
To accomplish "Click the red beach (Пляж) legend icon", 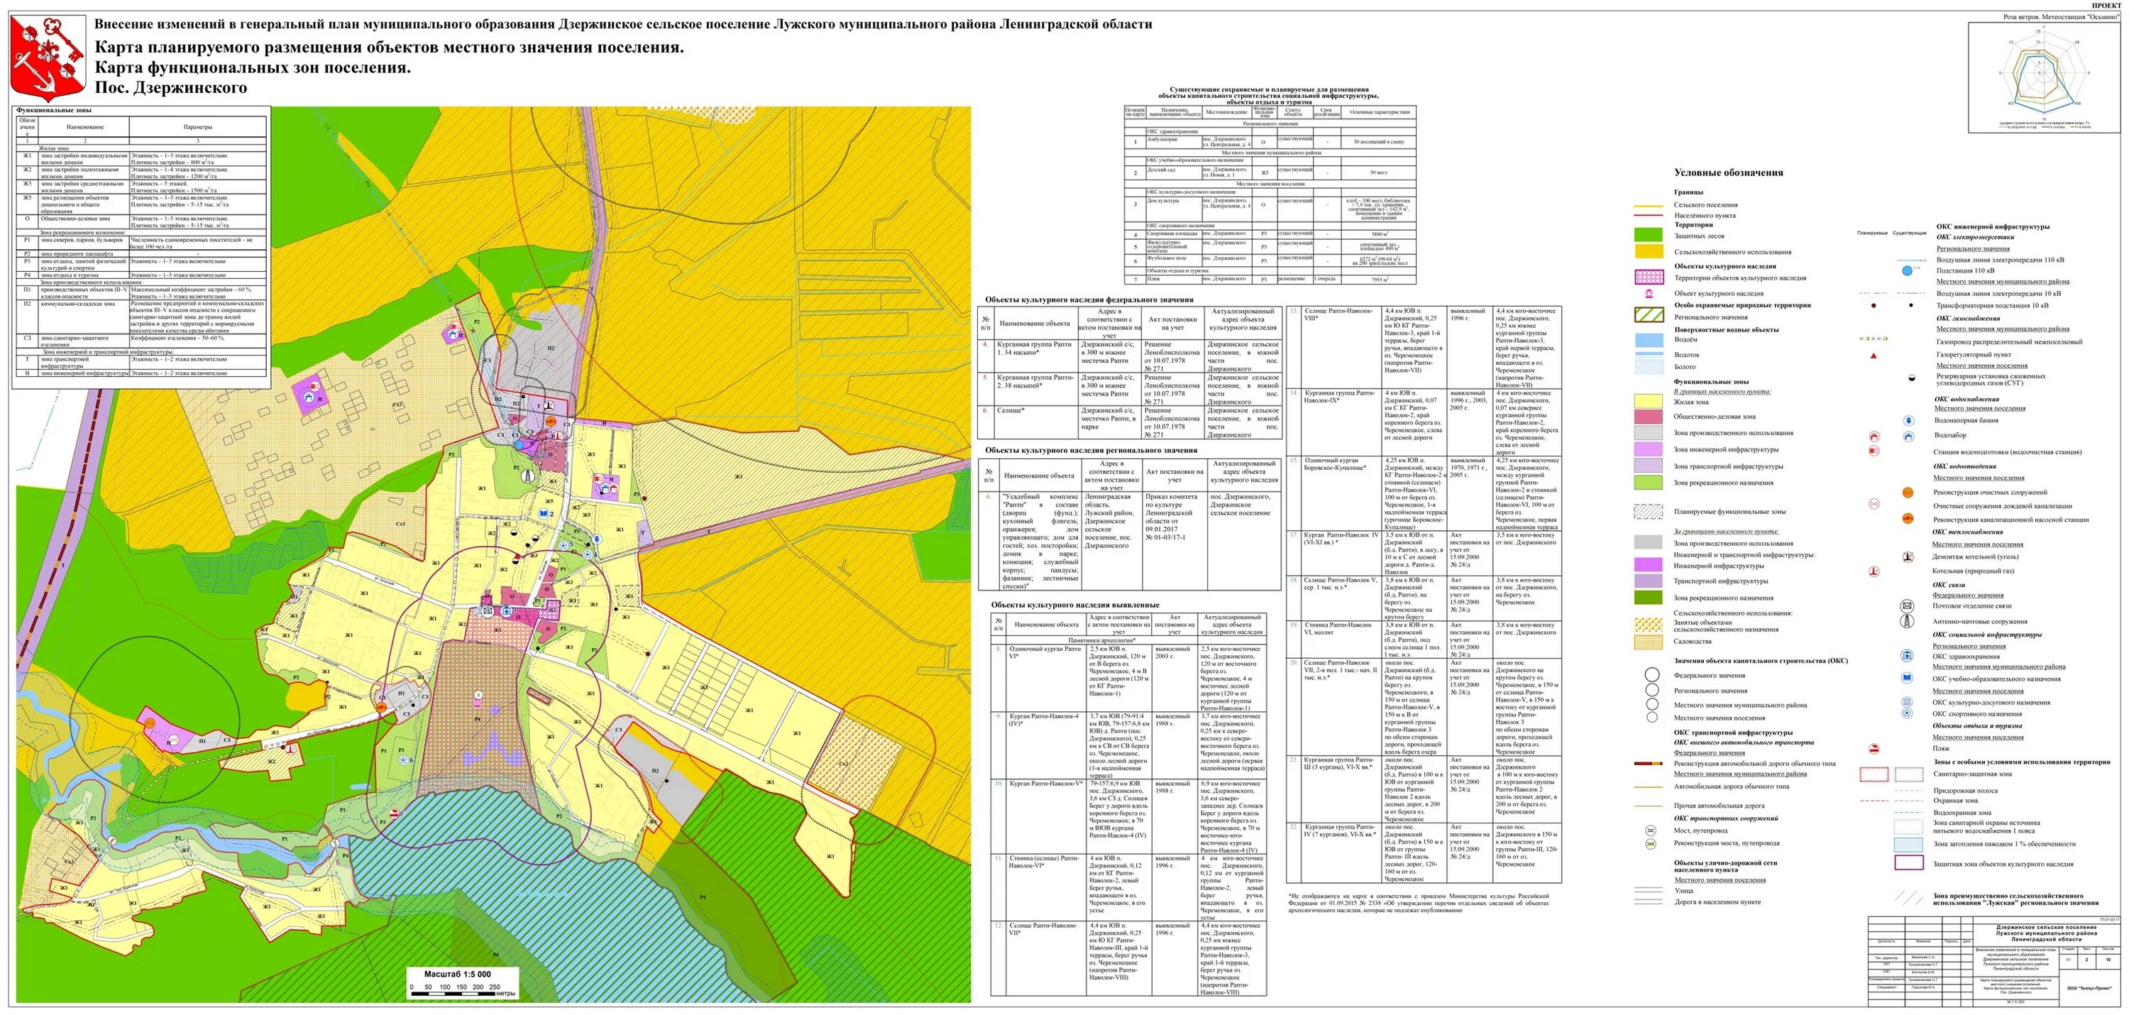I will [x=1874, y=749].
